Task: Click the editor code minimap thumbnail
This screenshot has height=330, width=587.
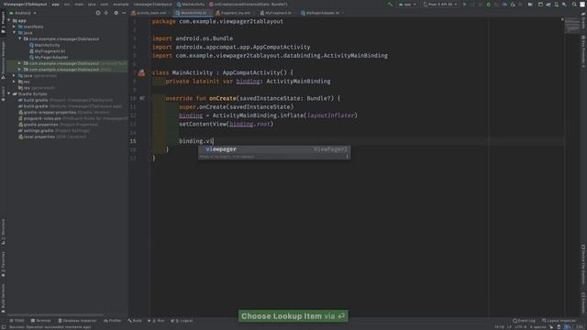Action: (572, 26)
